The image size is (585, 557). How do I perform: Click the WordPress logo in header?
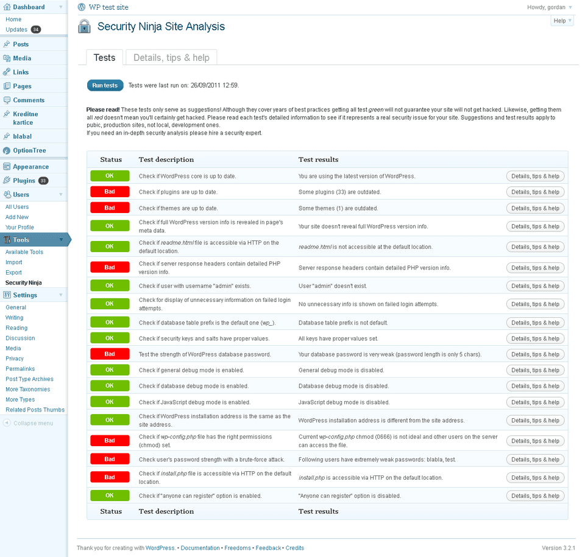(x=81, y=7)
